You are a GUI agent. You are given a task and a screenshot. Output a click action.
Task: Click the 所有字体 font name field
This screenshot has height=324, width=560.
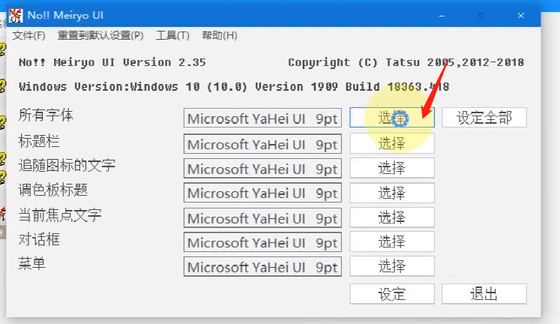coord(262,118)
